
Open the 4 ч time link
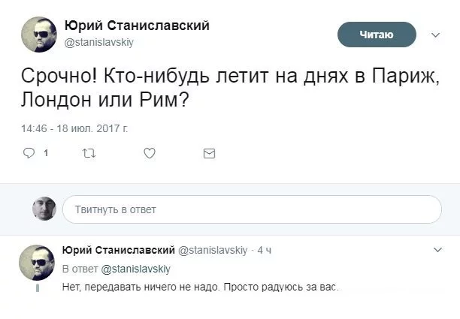[x=265, y=250]
